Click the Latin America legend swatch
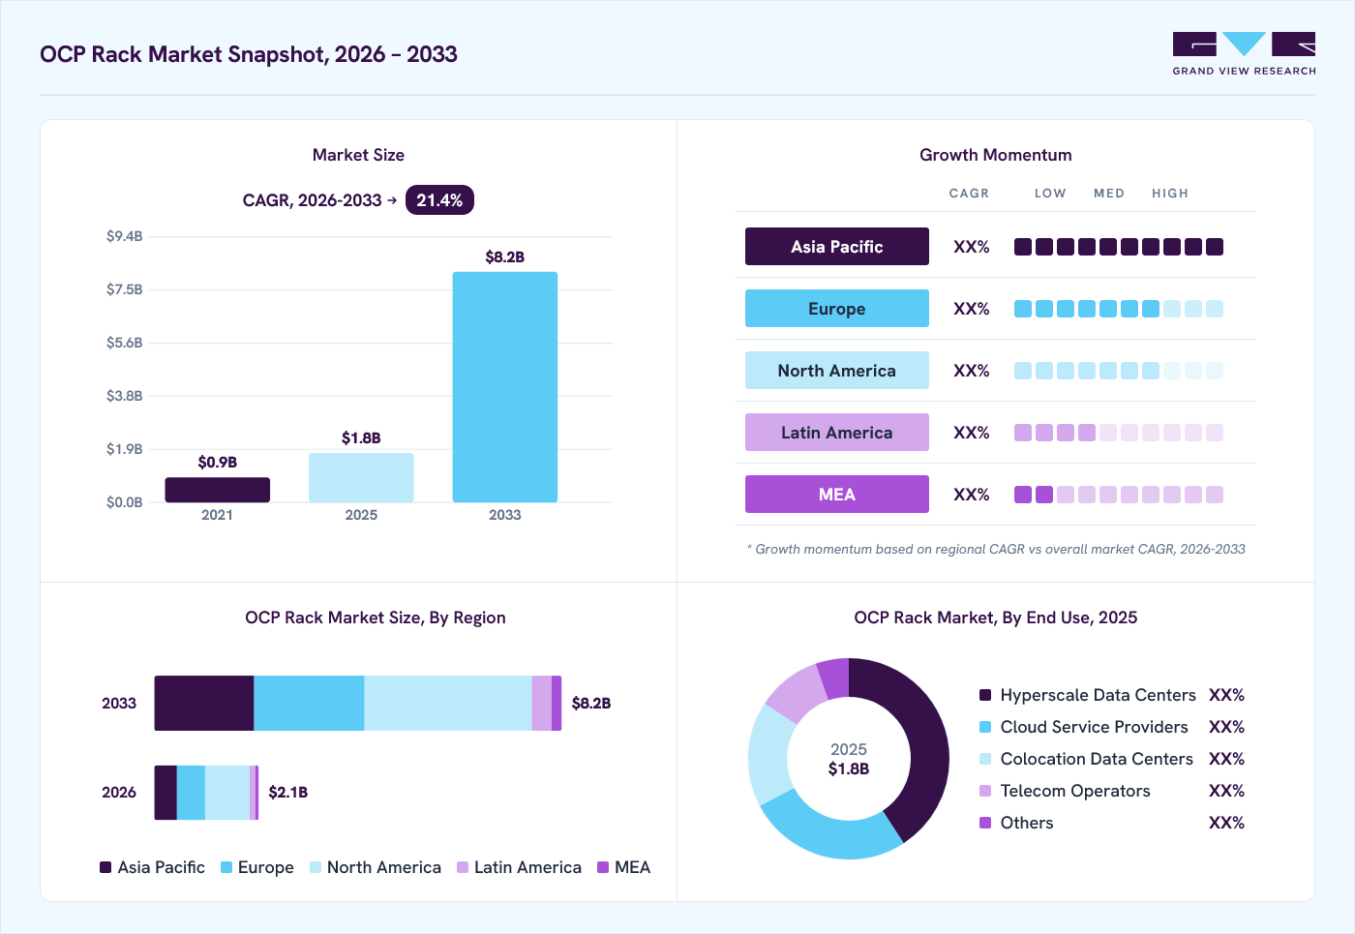Screen dimensions: 1355x934 tap(463, 867)
